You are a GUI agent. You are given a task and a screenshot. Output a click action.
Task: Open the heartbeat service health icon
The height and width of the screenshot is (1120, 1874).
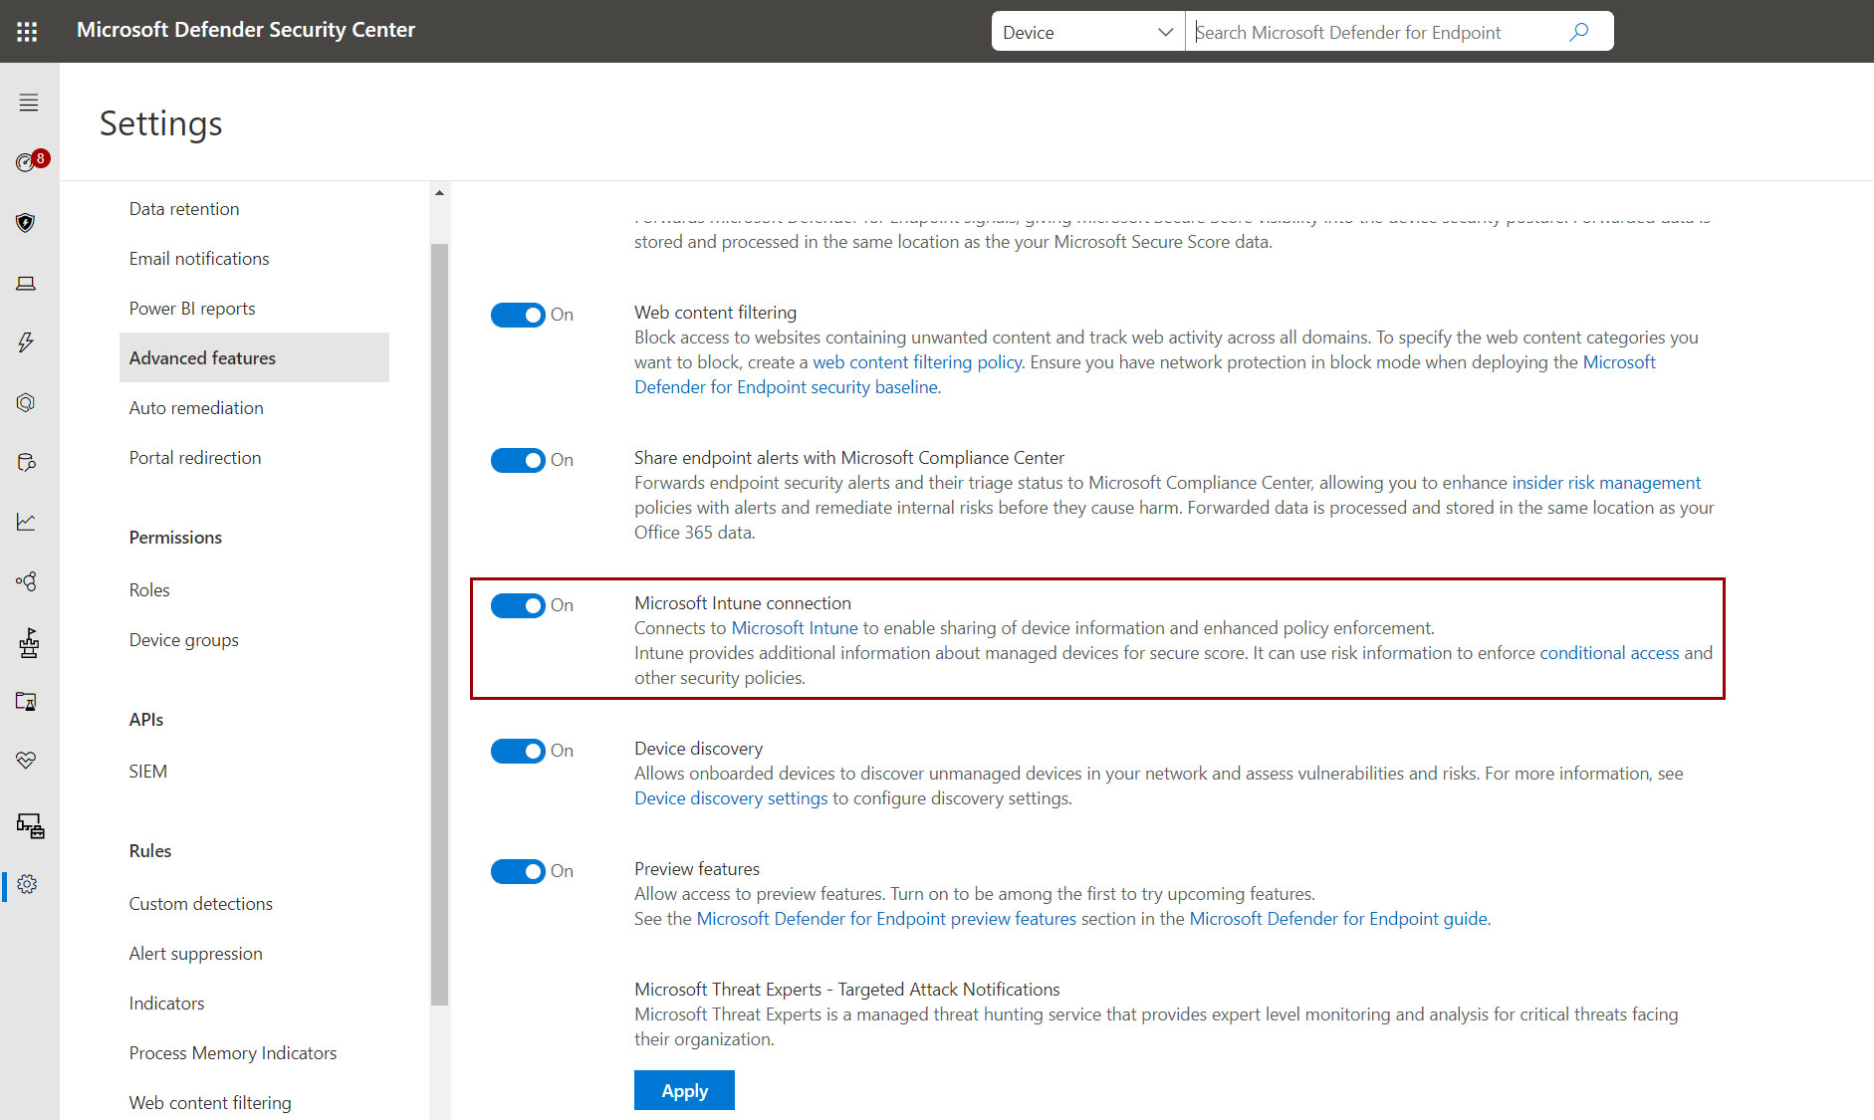tap(26, 761)
